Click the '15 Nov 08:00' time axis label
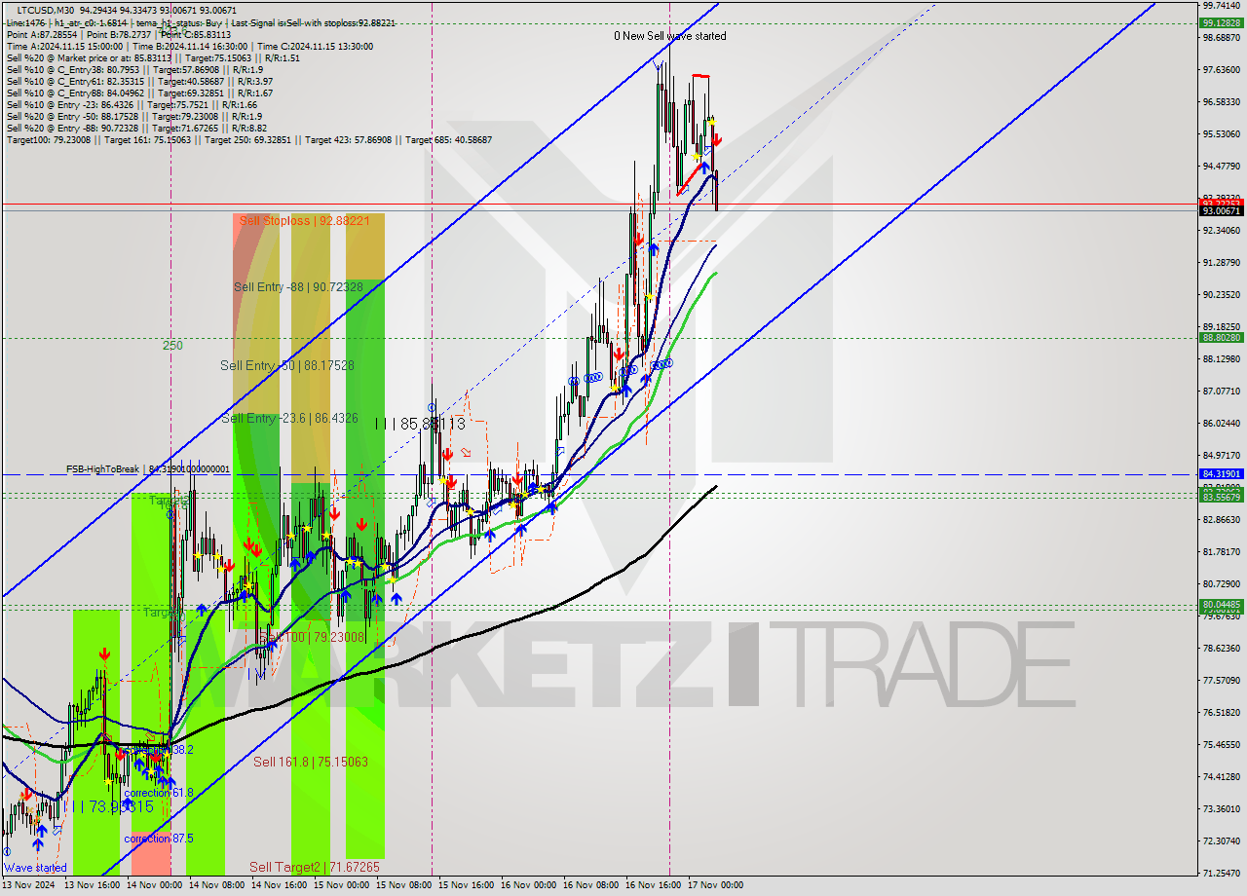 click(x=404, y=885)
